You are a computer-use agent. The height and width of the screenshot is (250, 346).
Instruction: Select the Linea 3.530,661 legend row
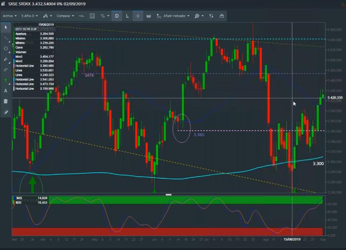[x=34, y=70]
